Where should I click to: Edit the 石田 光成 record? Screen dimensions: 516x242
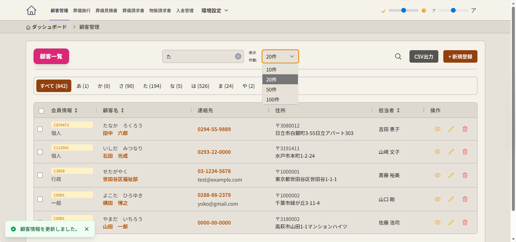tap(451, 152)
